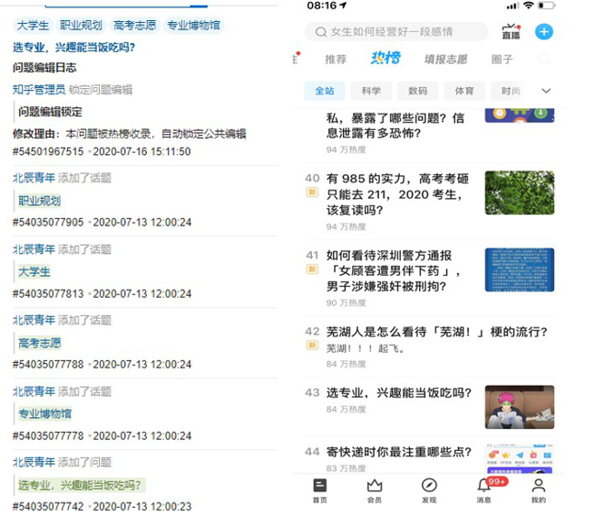Click log id #54501967515

click(49, 151)
